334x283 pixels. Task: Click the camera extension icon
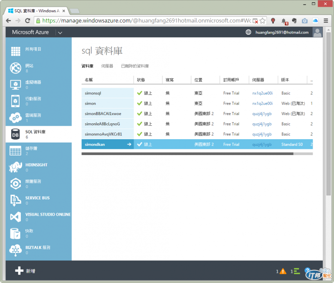pos(305,20)
